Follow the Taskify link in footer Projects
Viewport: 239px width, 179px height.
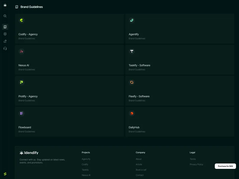tap(85, 170)
